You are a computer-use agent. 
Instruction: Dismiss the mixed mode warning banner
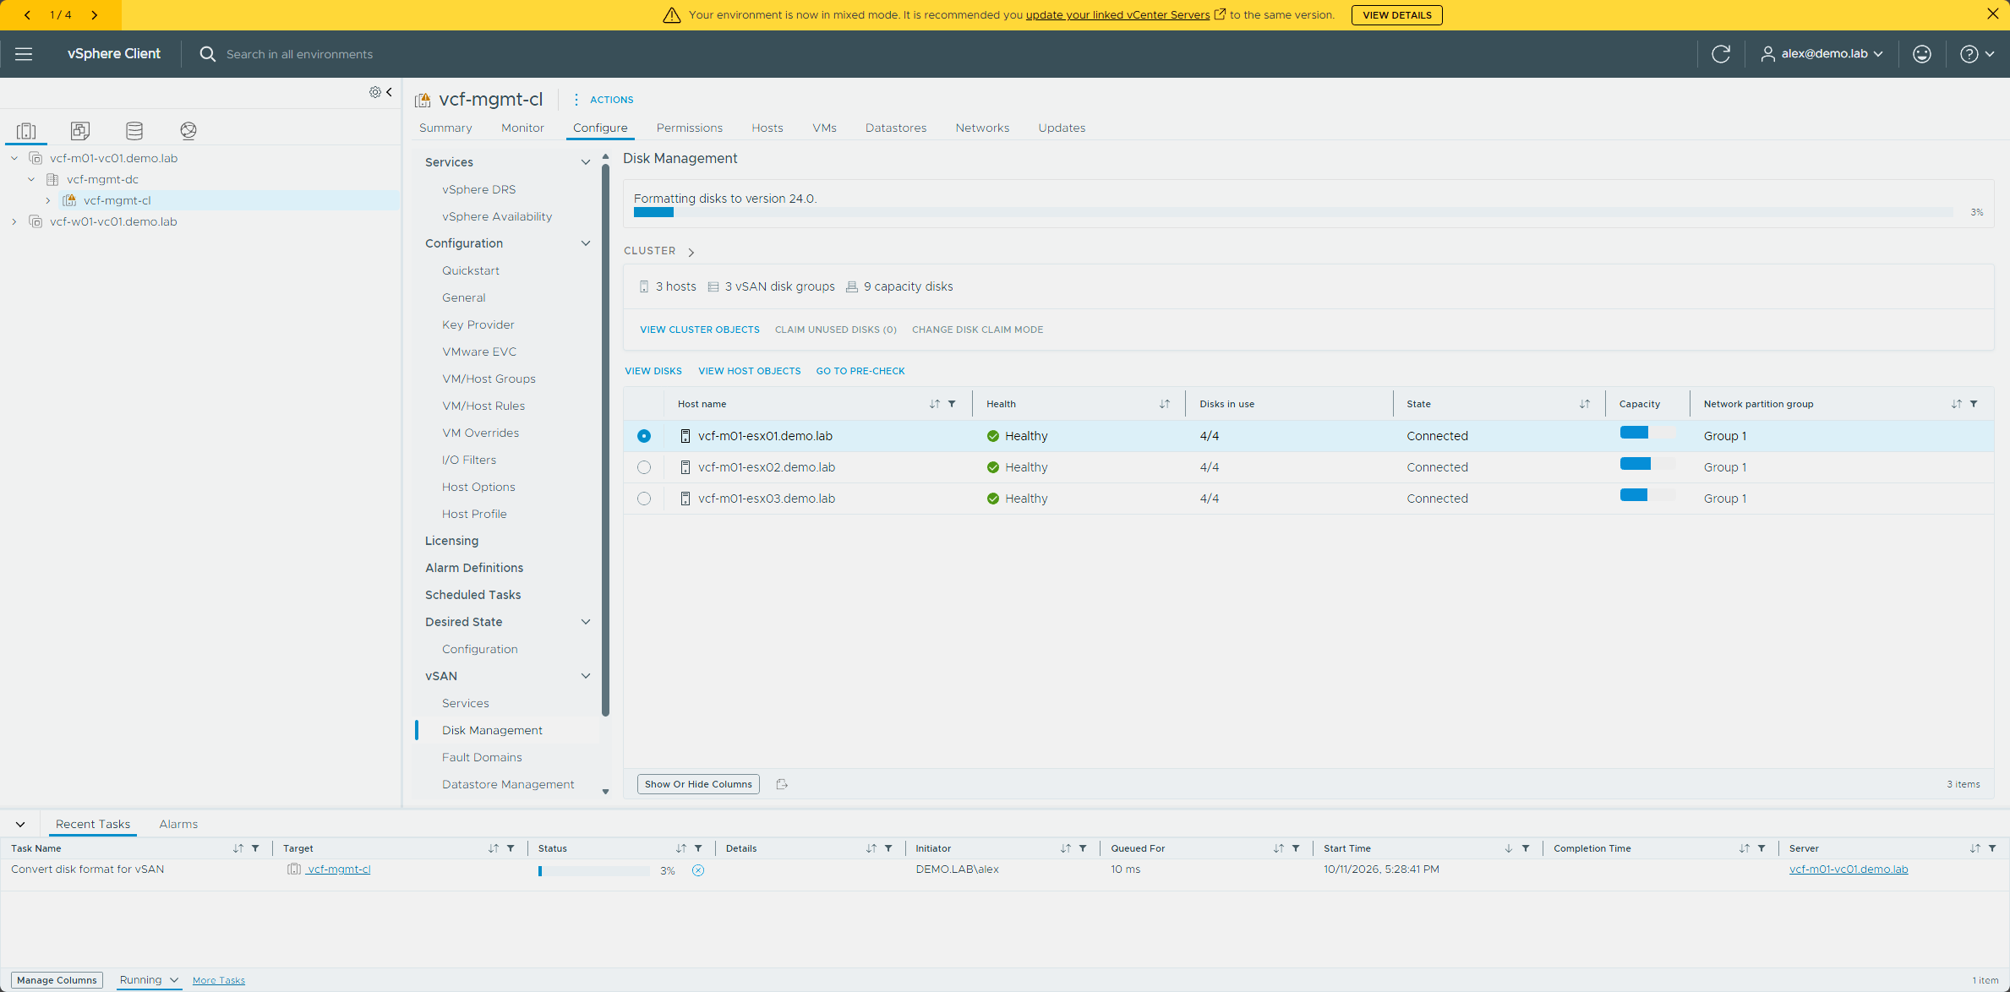pyautogui.click(x=1992, y=14)
